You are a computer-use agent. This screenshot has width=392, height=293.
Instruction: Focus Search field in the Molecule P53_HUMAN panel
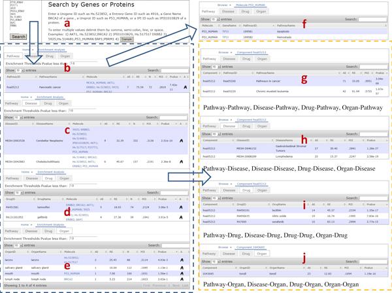tap(372, 19)
